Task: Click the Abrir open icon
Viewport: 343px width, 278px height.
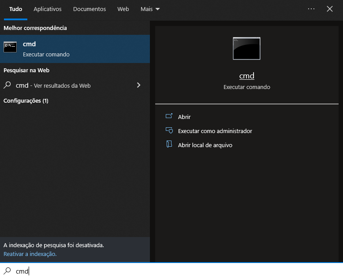Action: pos(169,116)
